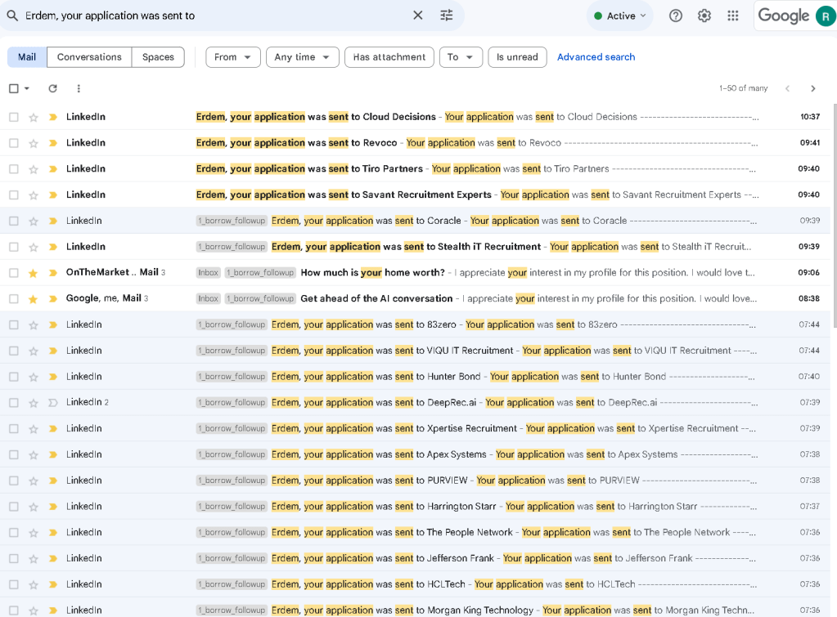Switch to the Conversations tab

coord(89,57)
